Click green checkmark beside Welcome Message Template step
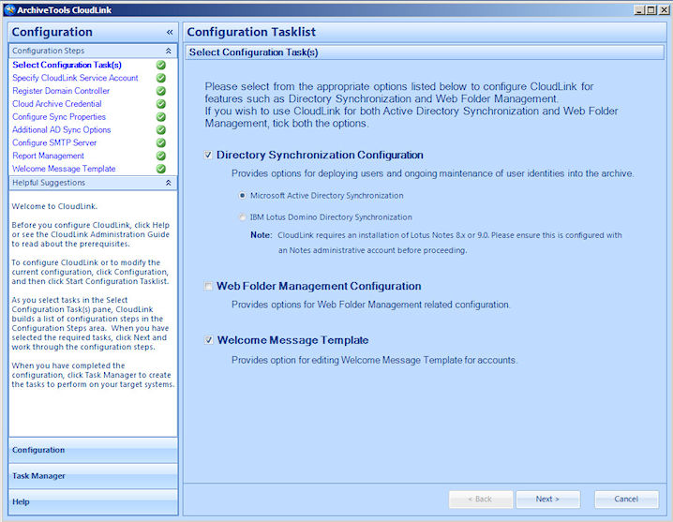The image size is (673, 522). (161, 169)
